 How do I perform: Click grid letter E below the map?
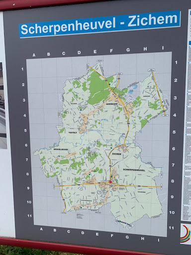[x=97, y=234]
